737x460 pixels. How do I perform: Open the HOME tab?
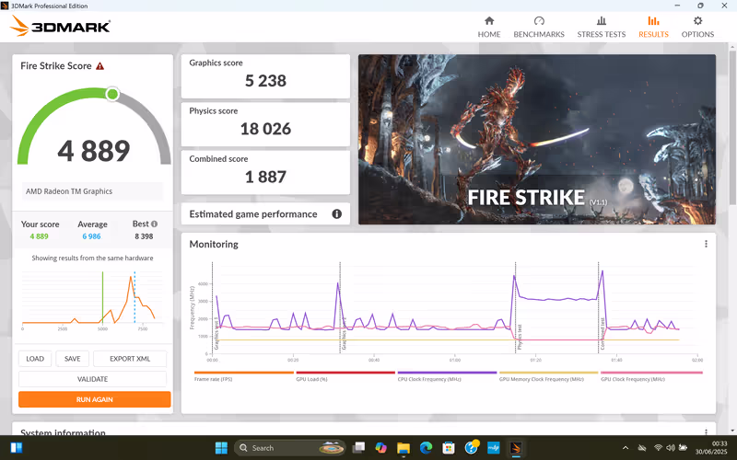489,27
